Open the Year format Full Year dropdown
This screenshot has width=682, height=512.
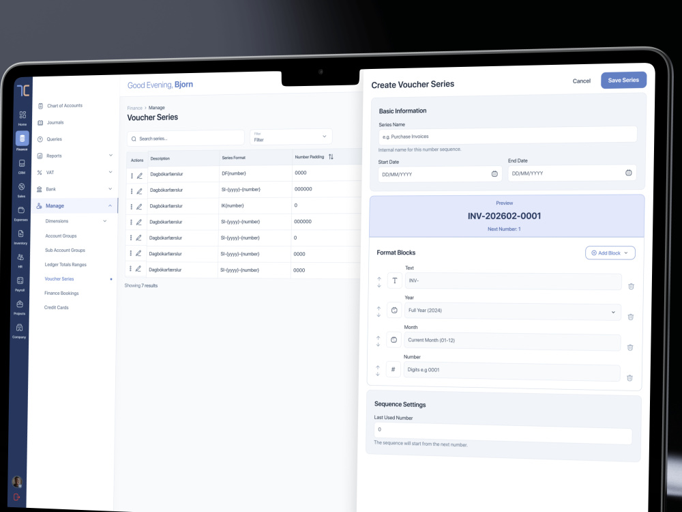(x=512, y=311)
